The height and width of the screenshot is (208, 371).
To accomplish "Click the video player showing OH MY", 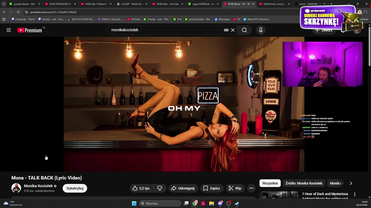I will 184,104.
